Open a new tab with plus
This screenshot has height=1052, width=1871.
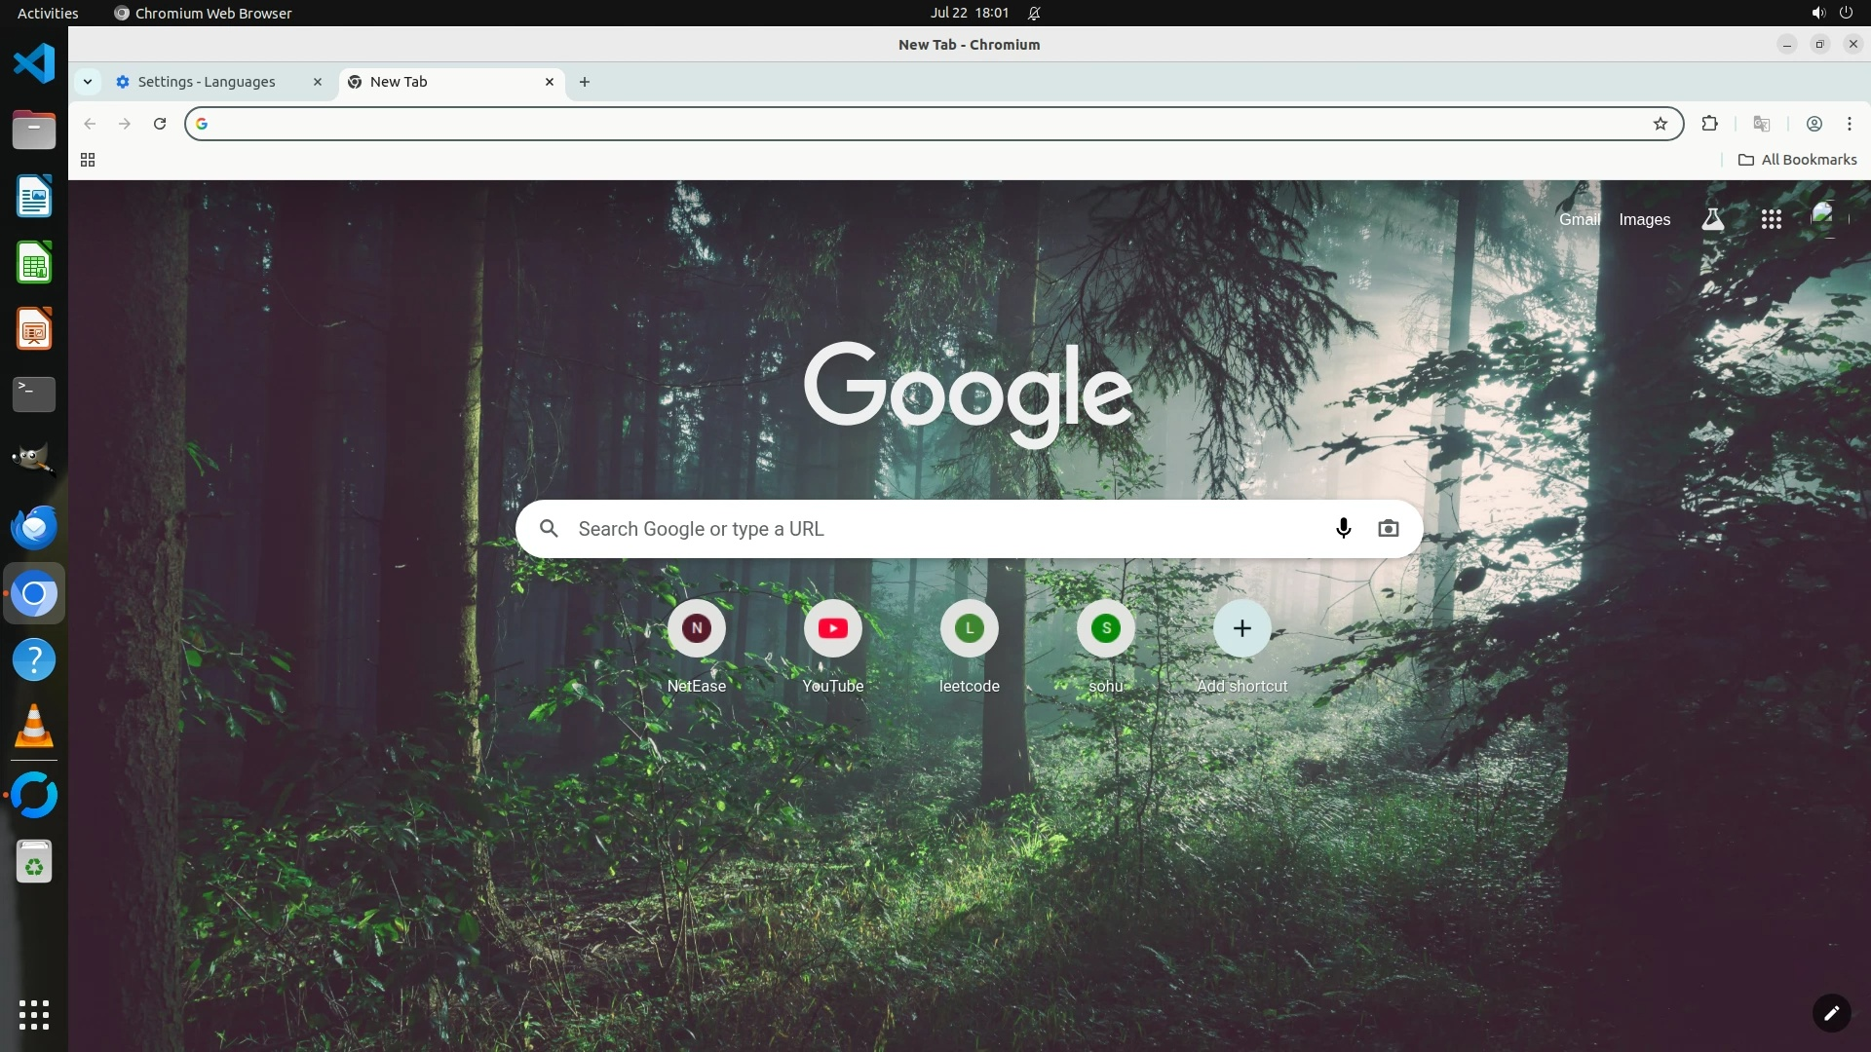click(x=585, y=82)
